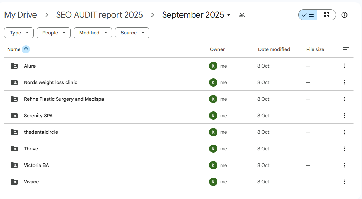
Task: Select Refine Plastic Surgery and Medispa folder
Action: (64, 99)
